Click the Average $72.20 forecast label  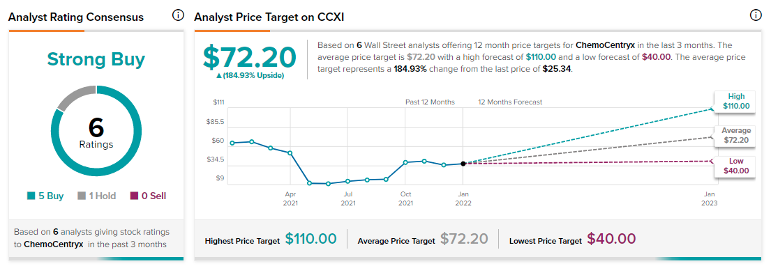[x=736, y=136]
